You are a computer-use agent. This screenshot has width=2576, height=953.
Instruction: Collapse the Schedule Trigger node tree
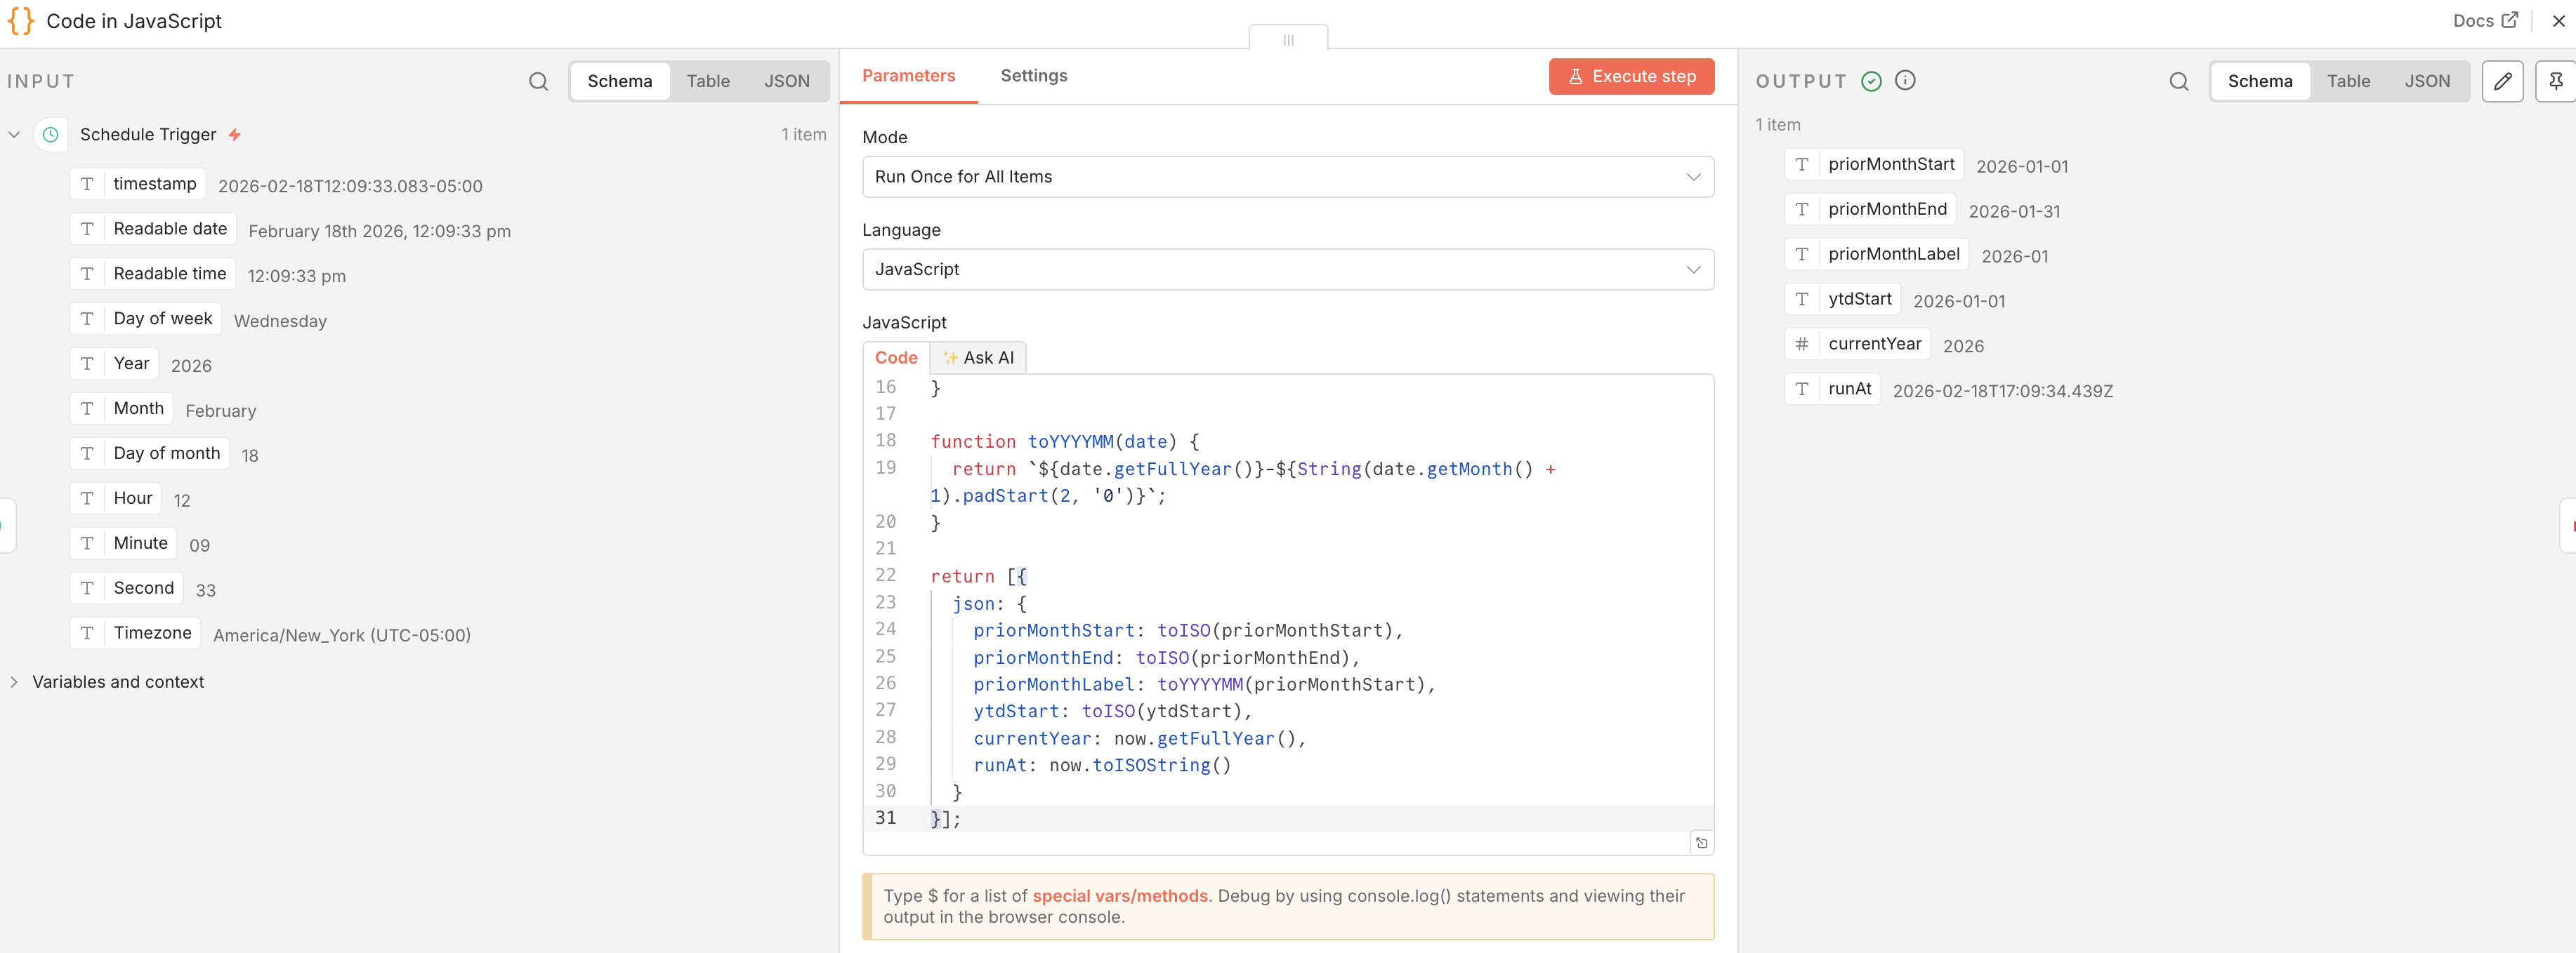click(14, 134)
